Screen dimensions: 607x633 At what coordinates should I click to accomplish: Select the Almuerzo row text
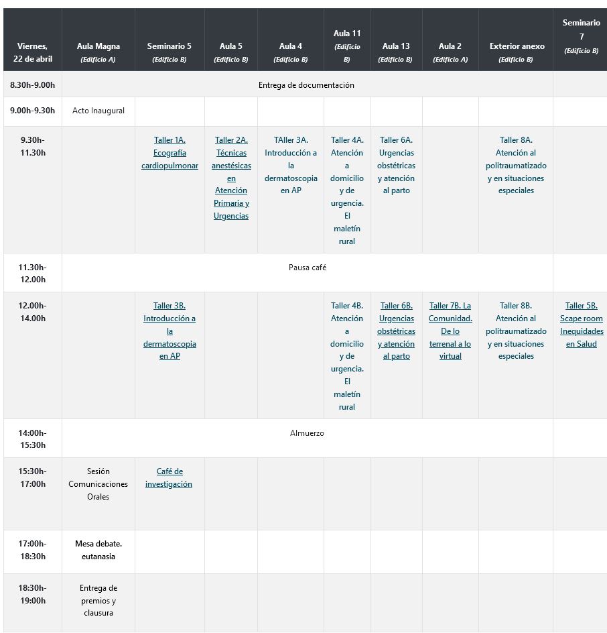tap(307, 433)
